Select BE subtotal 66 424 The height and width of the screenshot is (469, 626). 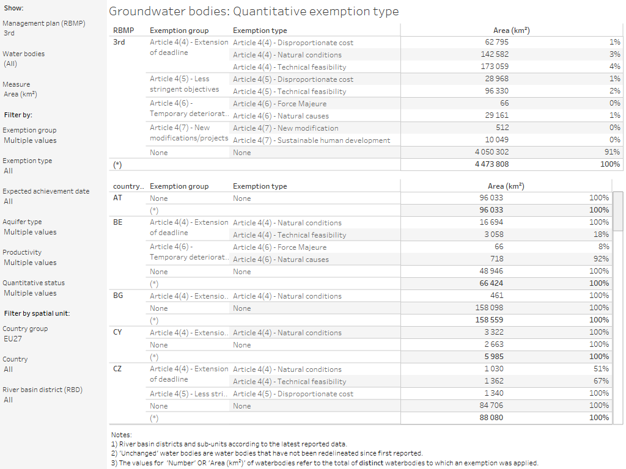(491, 283)
